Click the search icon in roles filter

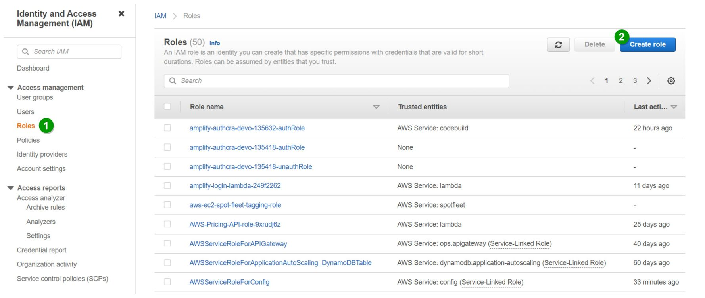173,81
